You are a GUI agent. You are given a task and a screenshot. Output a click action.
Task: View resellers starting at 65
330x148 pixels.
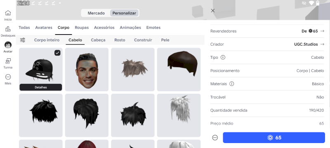click(x=310, y=31)
